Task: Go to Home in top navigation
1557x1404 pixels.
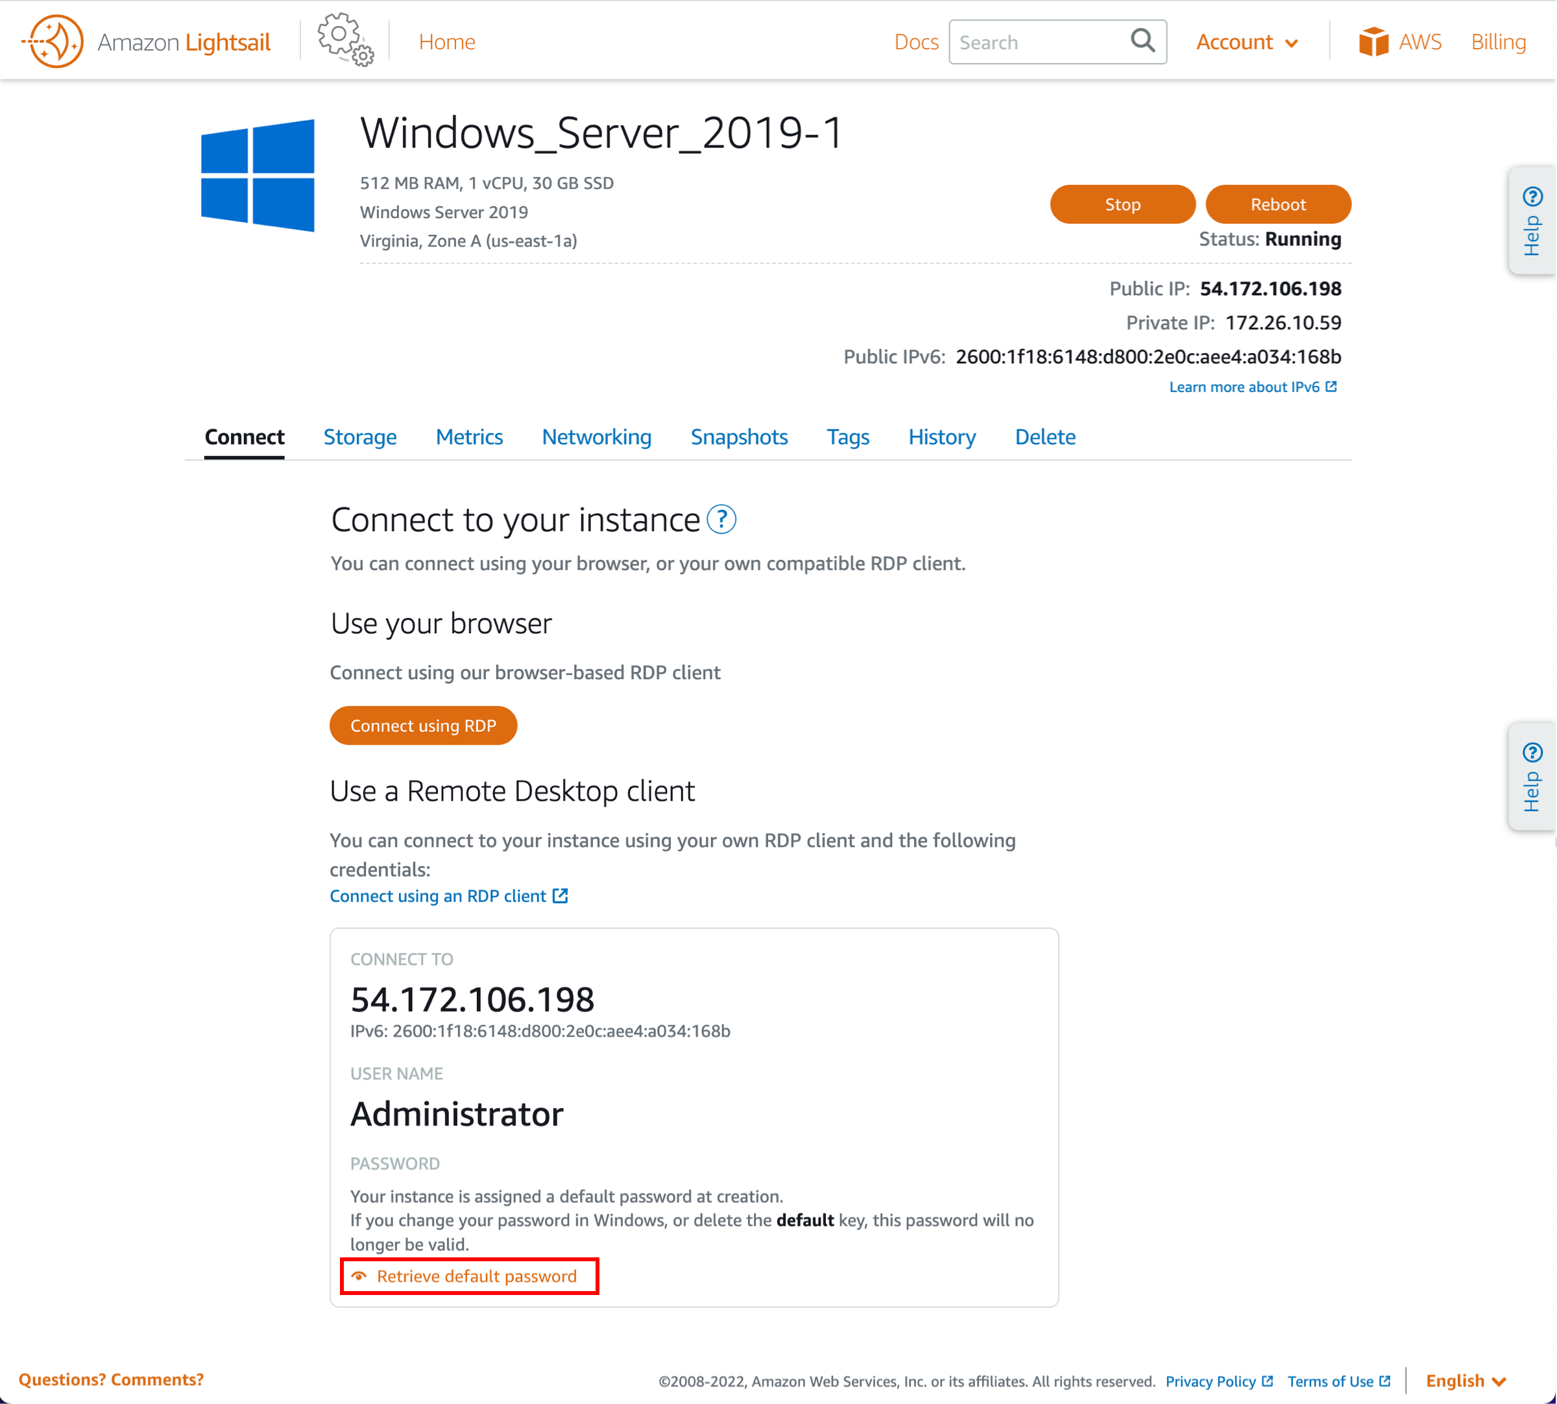Action: [447, 42]
